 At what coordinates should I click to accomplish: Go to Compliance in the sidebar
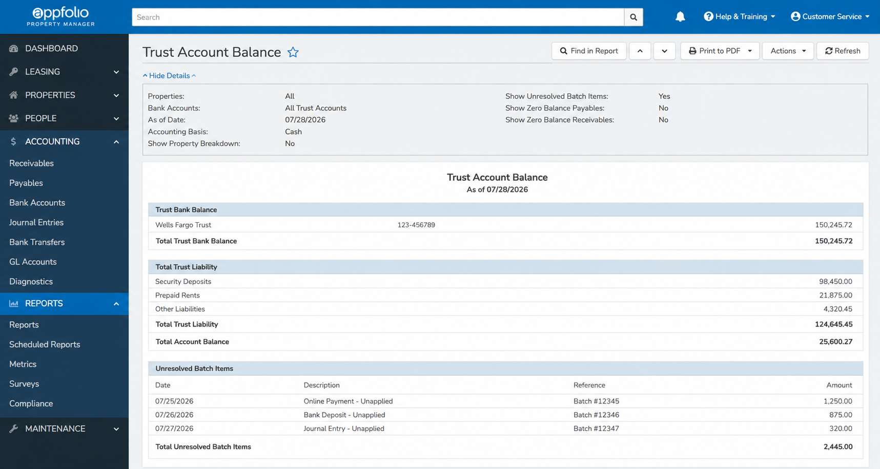pyautogui.click(x=31, y=403)
